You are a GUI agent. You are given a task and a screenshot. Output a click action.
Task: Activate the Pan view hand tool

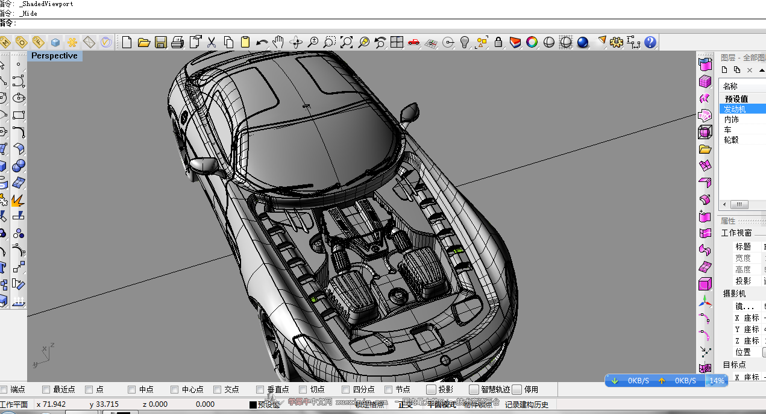pos(278,42)
